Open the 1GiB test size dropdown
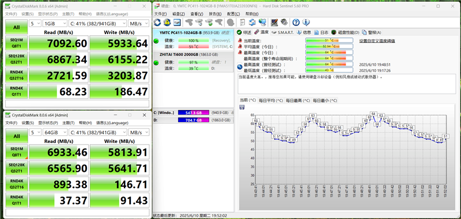This screenshot has width=461, height=219. [55, 24]
